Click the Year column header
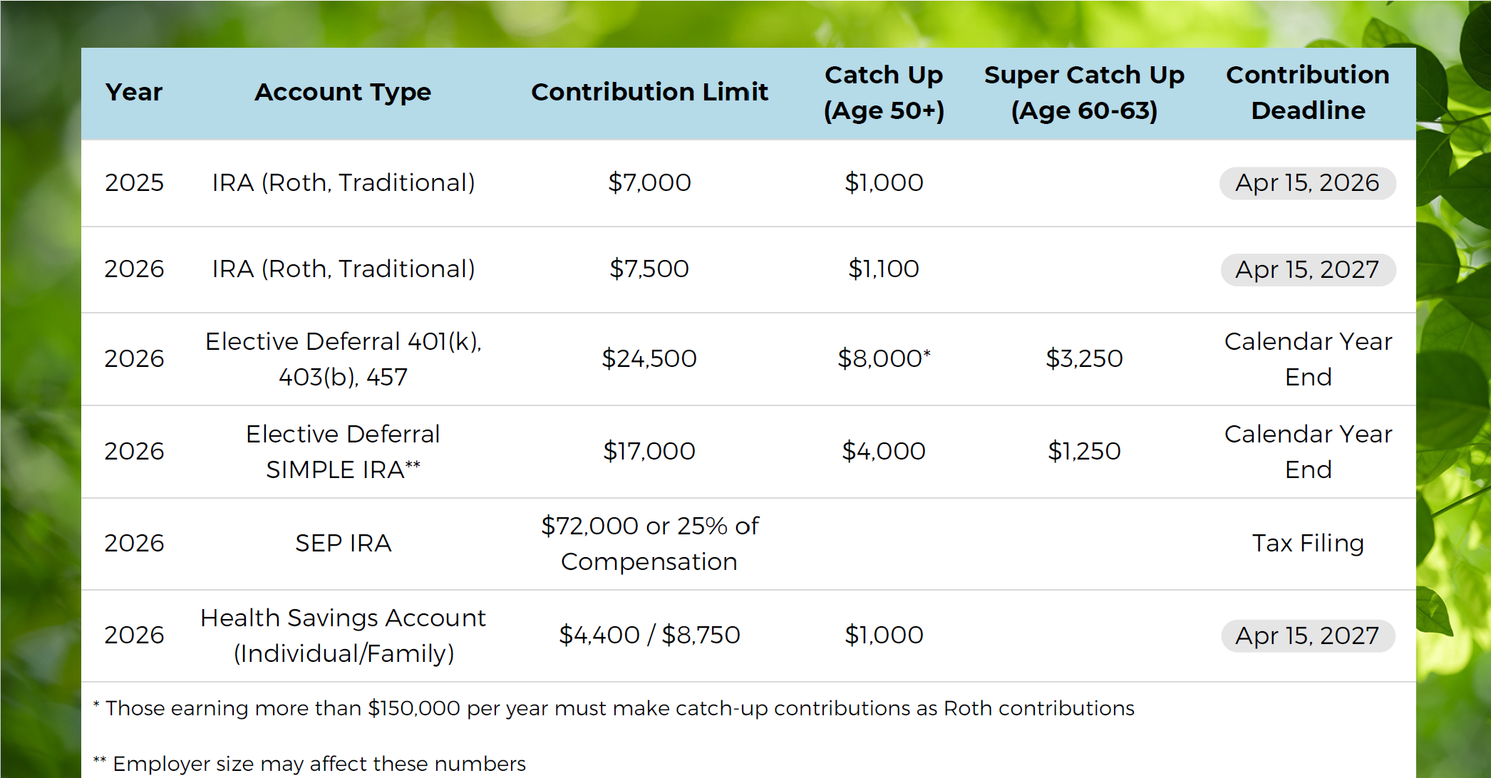The image size is (1491, 778). [134, 93]
